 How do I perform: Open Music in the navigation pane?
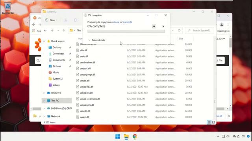click(x=54, y=72)
